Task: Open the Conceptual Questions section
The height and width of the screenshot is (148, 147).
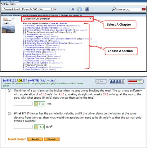Action: coord(34,56)
